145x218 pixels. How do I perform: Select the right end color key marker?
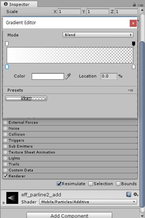[x=133, y=66]
